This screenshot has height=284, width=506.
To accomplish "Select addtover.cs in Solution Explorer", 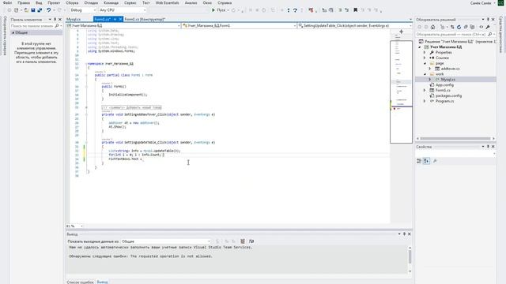I will 450,69.
